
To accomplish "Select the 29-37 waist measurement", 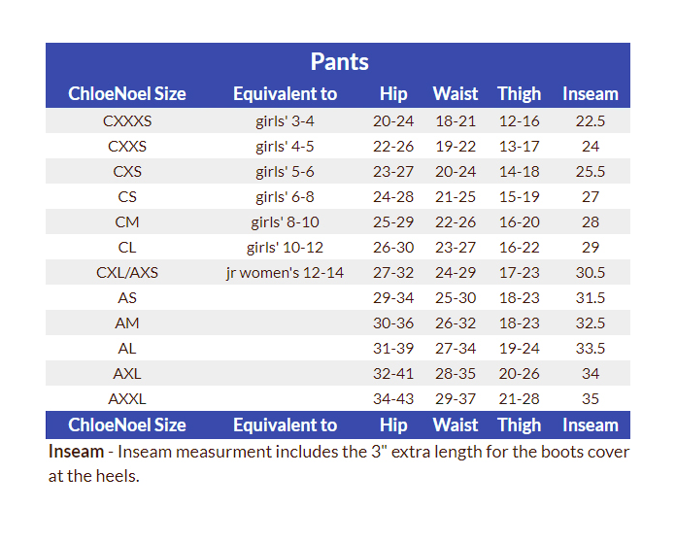I will coord(456,399).
